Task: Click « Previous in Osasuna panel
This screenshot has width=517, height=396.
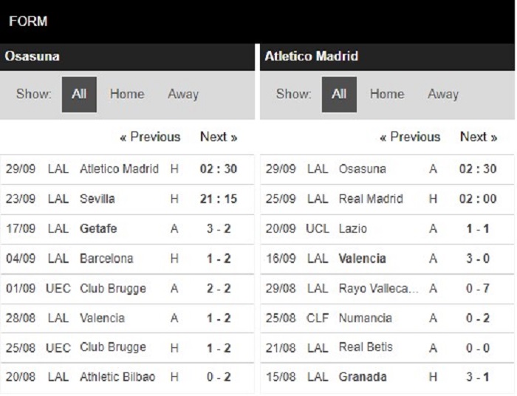Action: coord(150,137)
